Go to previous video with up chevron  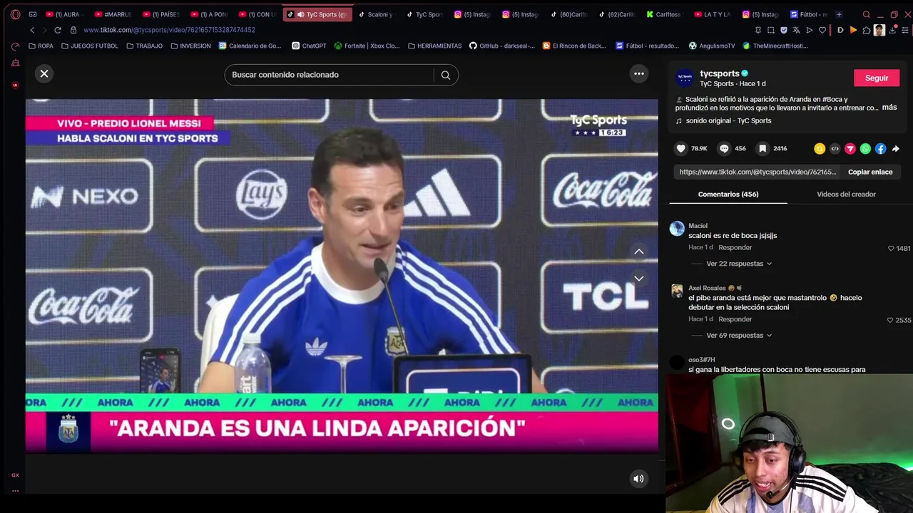(639, 252)
